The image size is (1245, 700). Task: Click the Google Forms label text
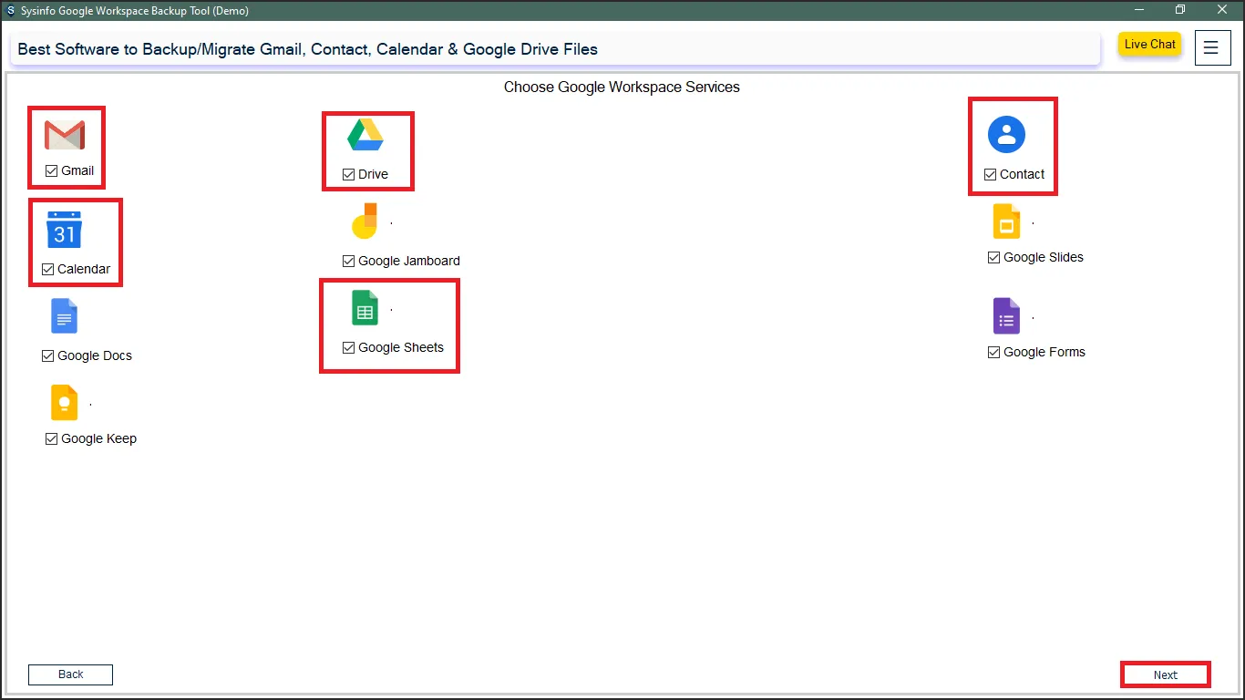click(x=1044, y=352)
